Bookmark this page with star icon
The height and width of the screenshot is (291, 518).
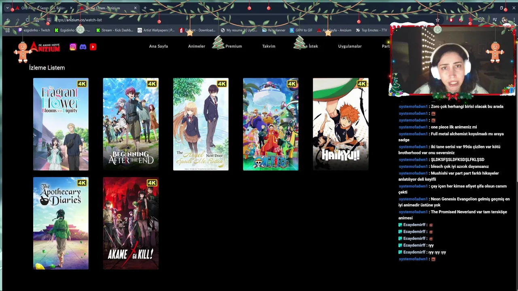pyautogui.click(x=437, y=20)
